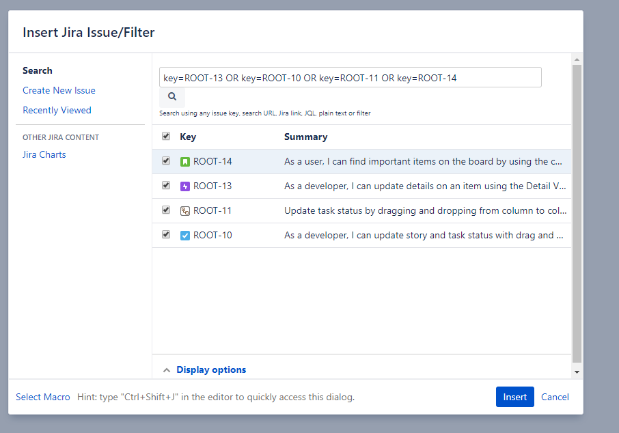Toggle the checkbox for ROOT-10

[x=165, y=234]
